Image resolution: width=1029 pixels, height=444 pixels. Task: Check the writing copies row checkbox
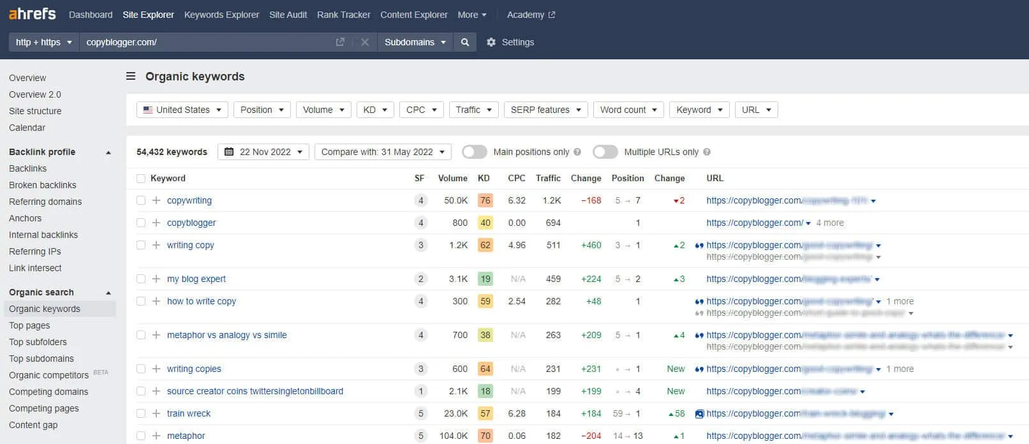tap(141, 369)
